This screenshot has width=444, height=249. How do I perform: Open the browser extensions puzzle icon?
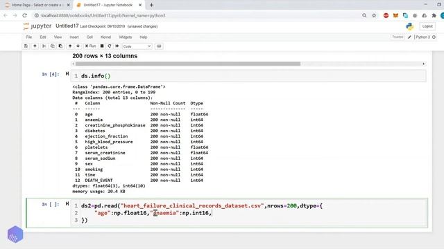coord(434,15)
